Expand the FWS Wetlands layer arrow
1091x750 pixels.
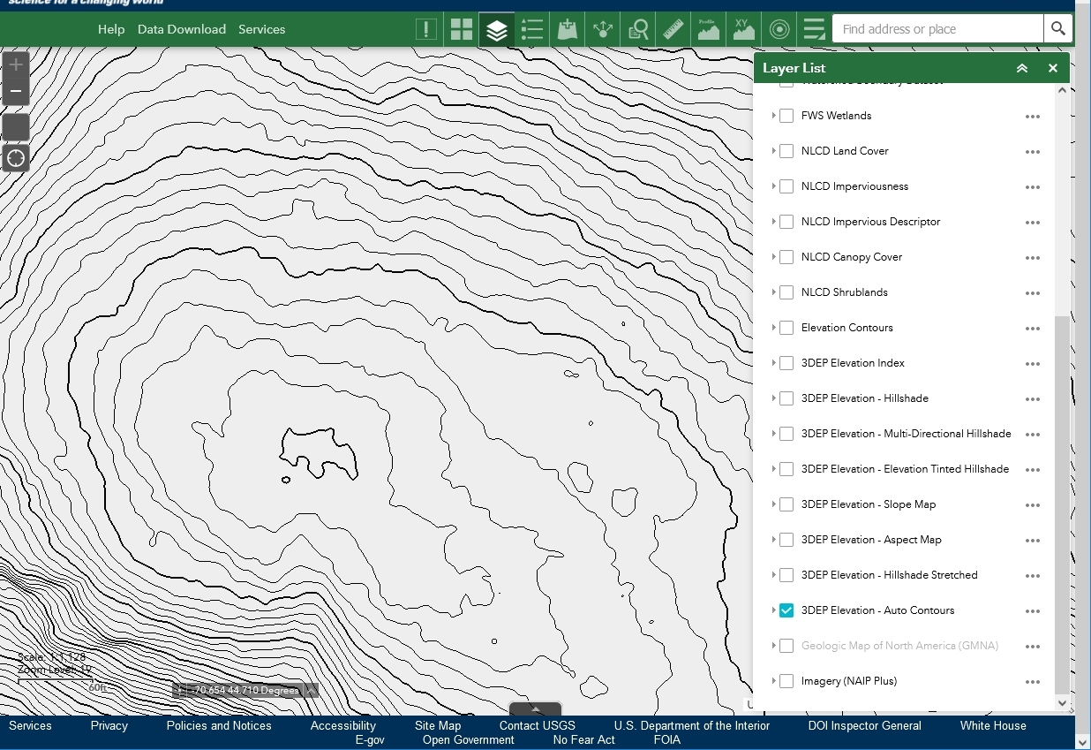[774, 116]
